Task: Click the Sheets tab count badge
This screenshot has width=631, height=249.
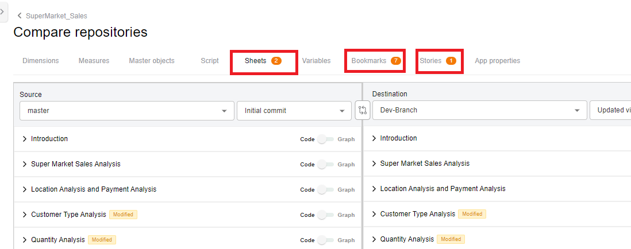Action: click(x=276, y=61)
